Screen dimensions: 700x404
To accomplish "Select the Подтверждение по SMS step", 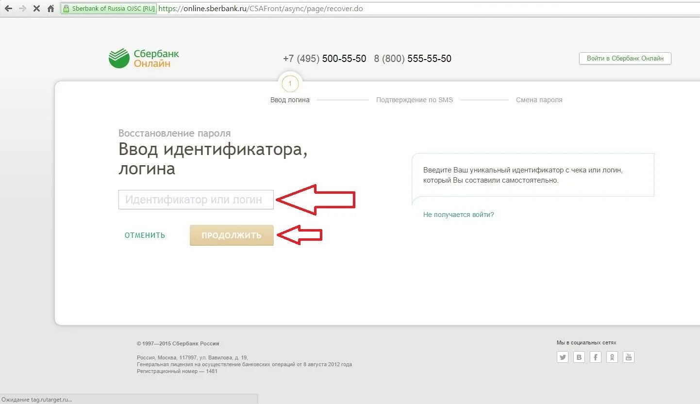I will pos(414,100).
